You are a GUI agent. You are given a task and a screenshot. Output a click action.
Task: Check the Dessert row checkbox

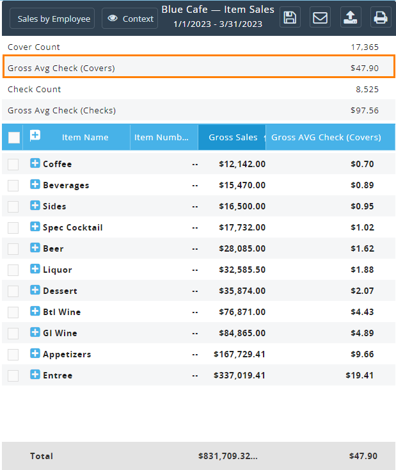click(x=13, y=291)
